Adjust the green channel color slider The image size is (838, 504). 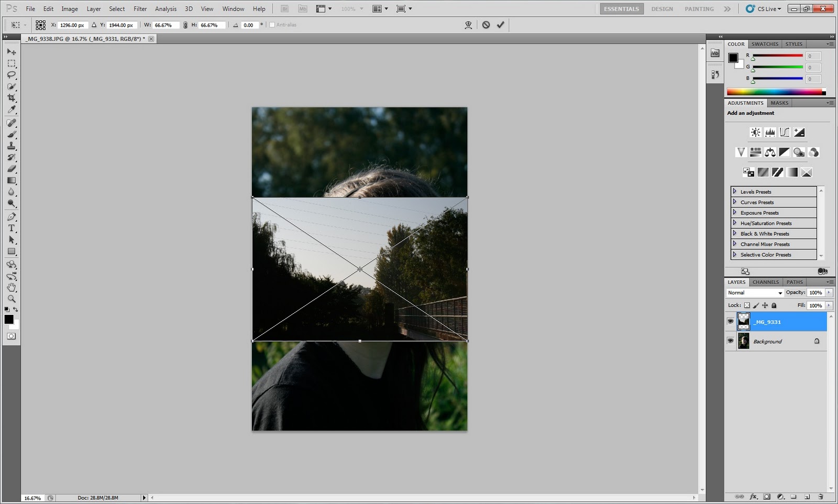777,67
